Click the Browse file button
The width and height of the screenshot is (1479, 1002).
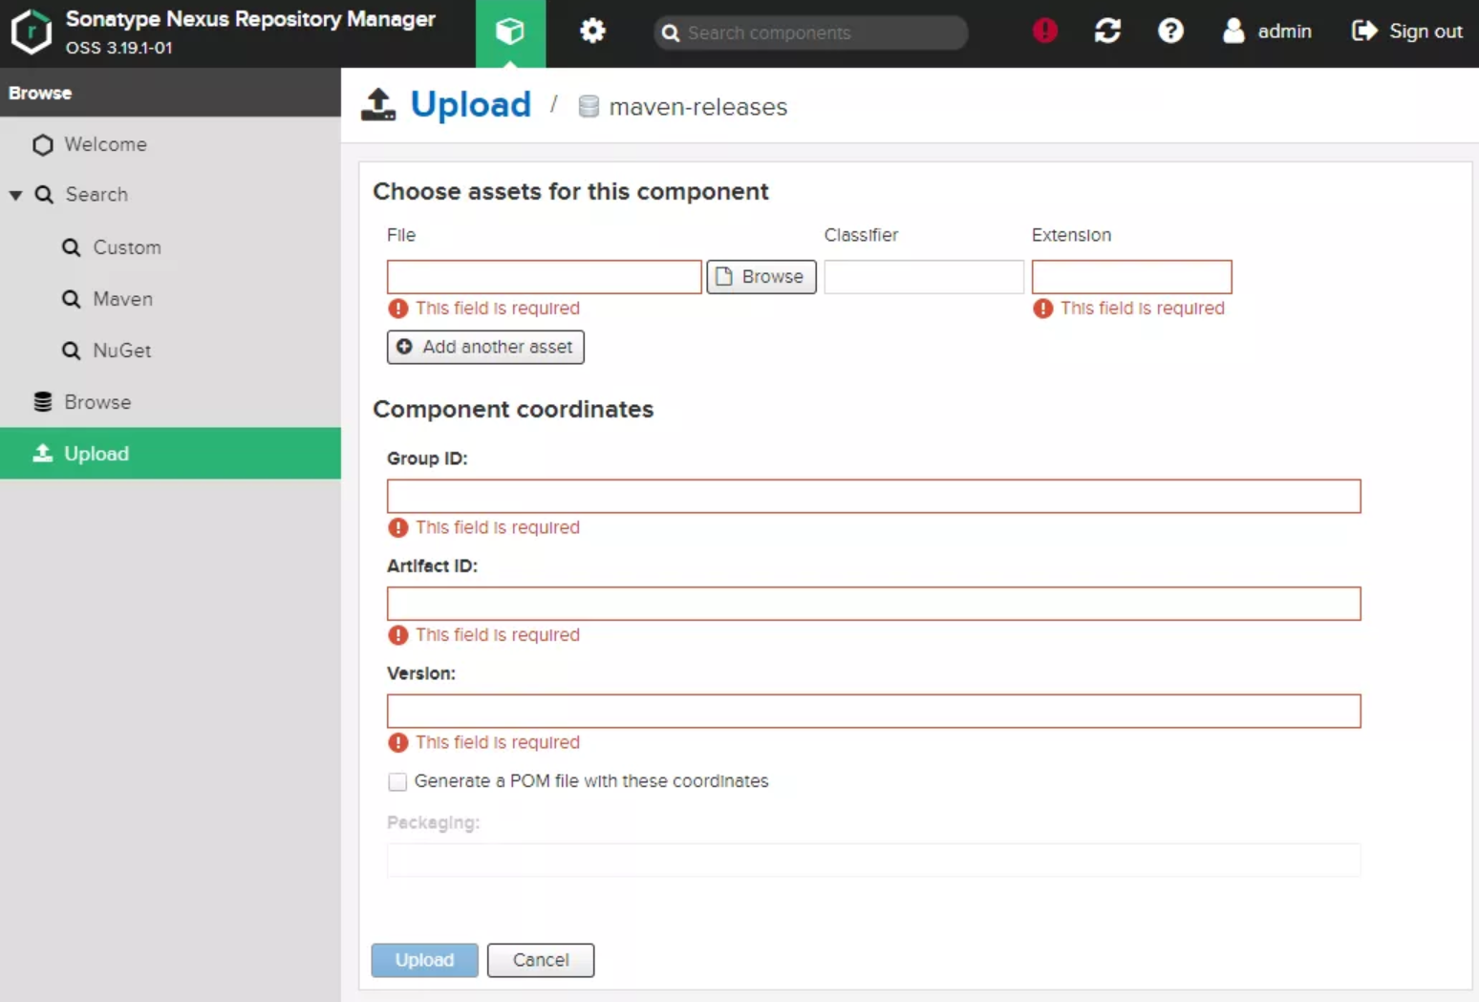point(761,277)
